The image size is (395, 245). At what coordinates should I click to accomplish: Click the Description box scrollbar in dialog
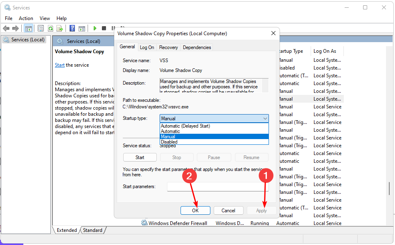(x=265, y=85)
